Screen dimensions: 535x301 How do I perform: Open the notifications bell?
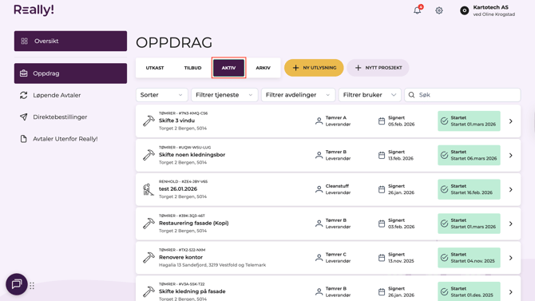417,10
